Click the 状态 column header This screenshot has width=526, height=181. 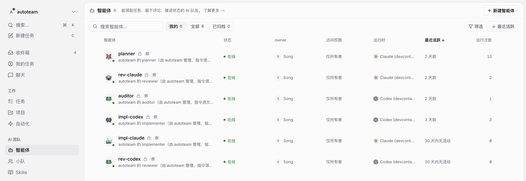point(227,40)
